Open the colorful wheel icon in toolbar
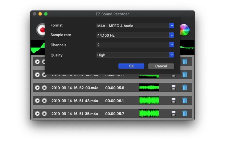This screenshot has height=141, width=225. [x=185, y=30]
